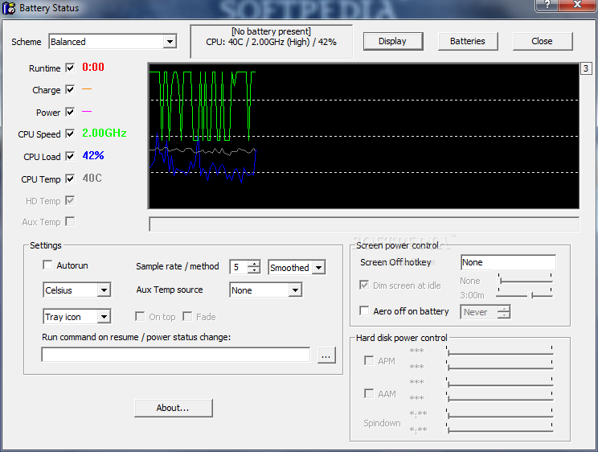This screenshot has width=598, height=452.
Task: Click the Battery Status title bar icon
Action: (9, 7)
